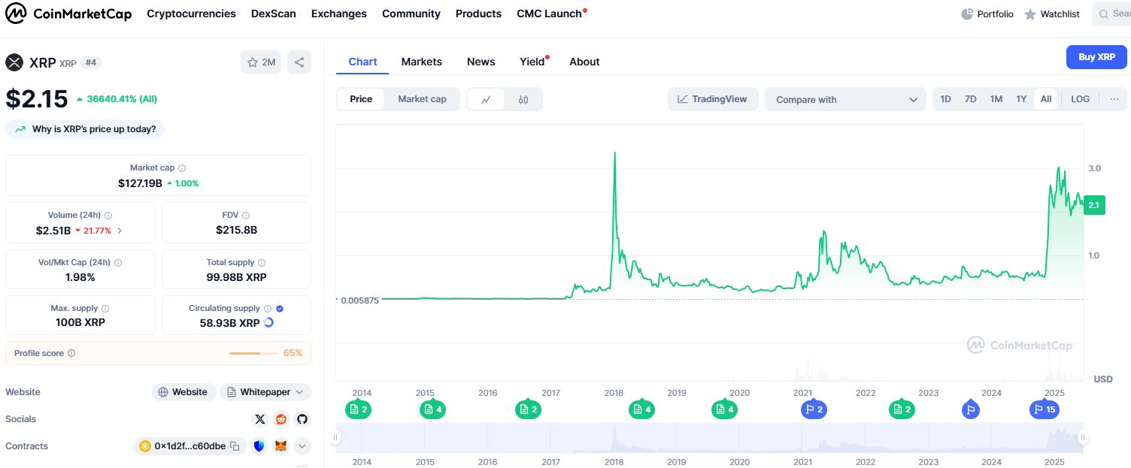Screen dimensions: 1131x468
Task: Show Profile score info icon
Action: pyautogui.click(x=71, y=353)
